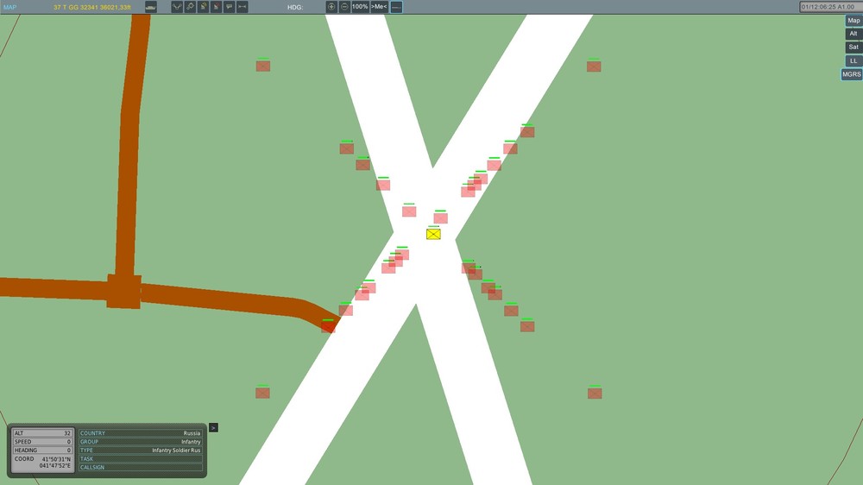Viewport: 863px width, 485px height.
Task: Click the yellow MGRS cursor coordinates readout
Action: pyautogui.click(x=92, y=7)
